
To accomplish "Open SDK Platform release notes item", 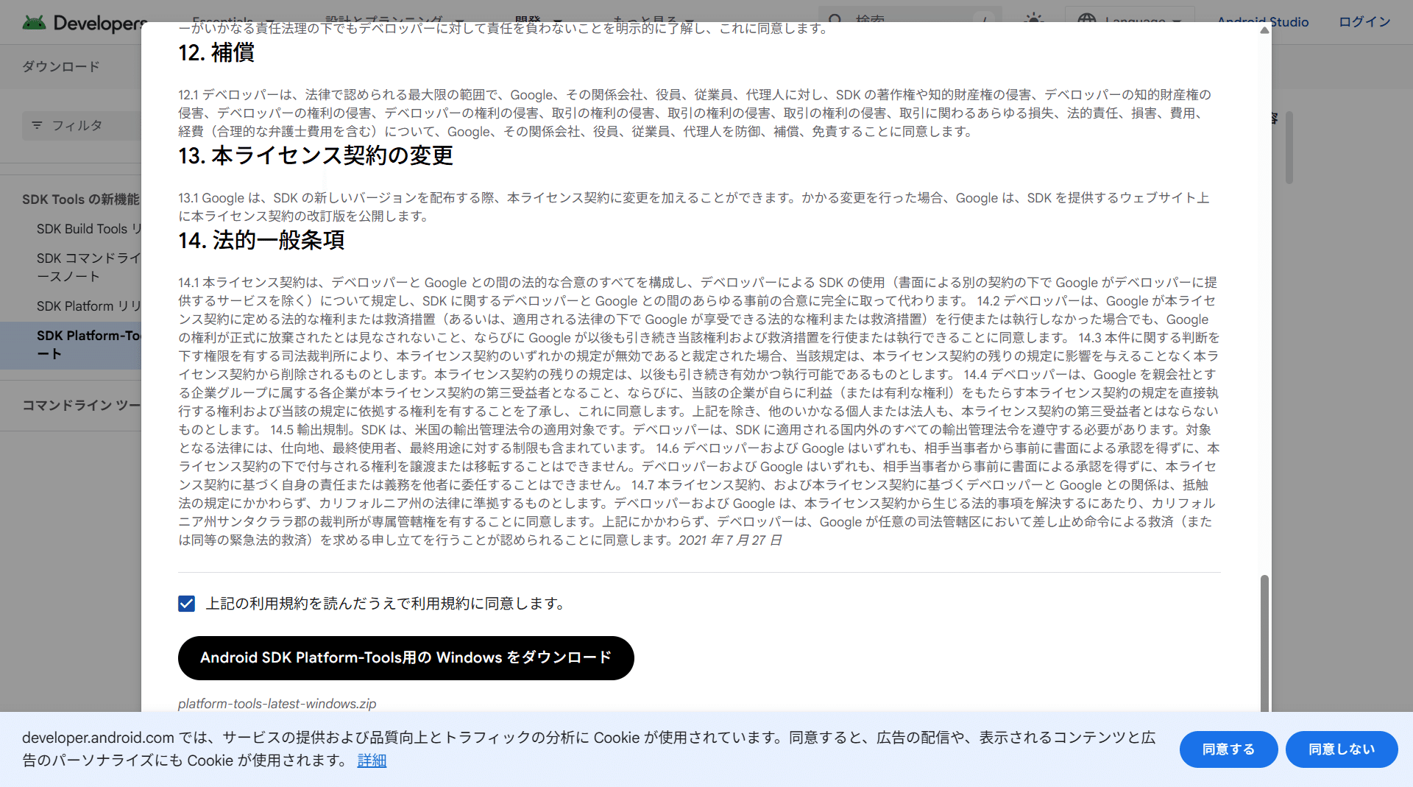I will pos(88,306).
